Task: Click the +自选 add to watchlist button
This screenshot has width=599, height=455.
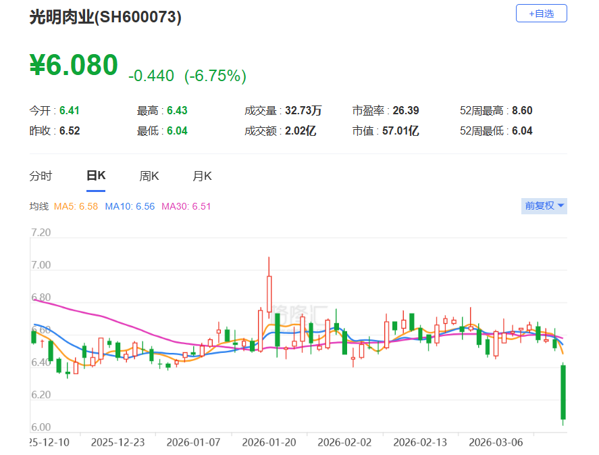Action: [541, 14]
